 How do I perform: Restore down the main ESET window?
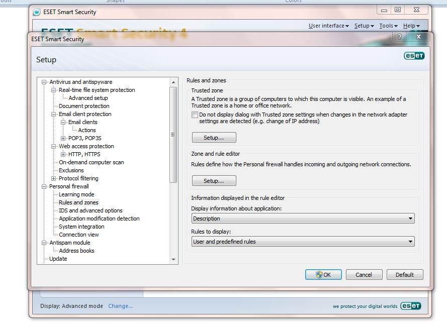point(398,10)
